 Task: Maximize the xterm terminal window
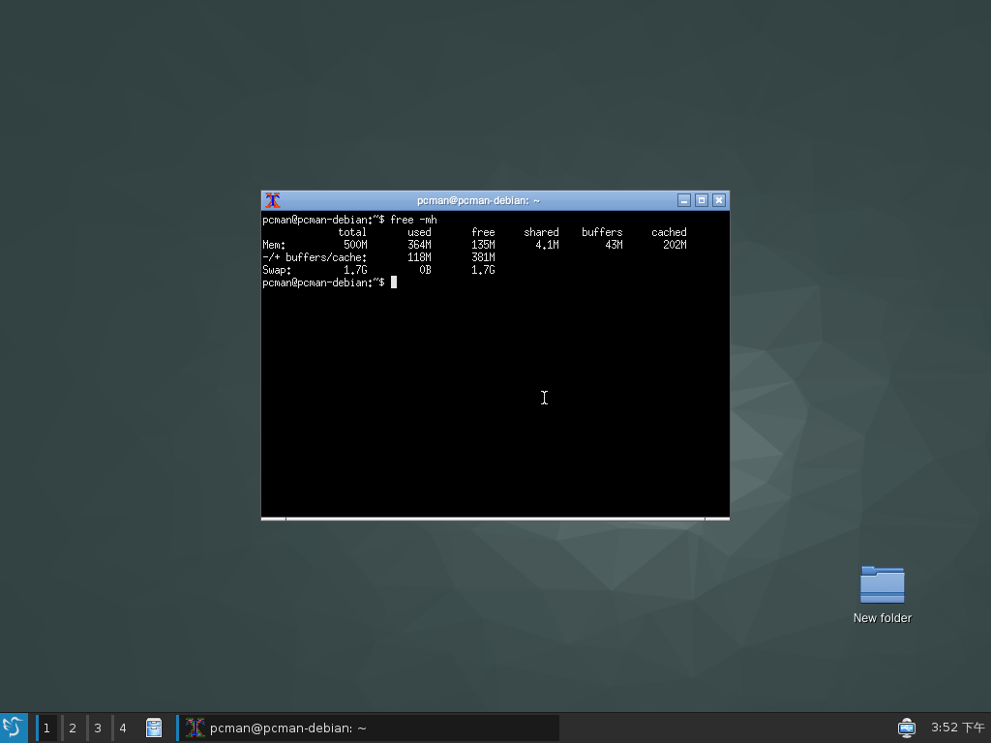tap(702, 200)
